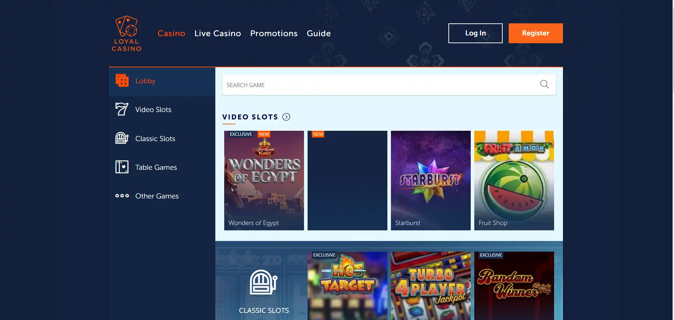Open the Guide menu item
This screenshot has width=674, height=320.
click(x=319, y=33)
